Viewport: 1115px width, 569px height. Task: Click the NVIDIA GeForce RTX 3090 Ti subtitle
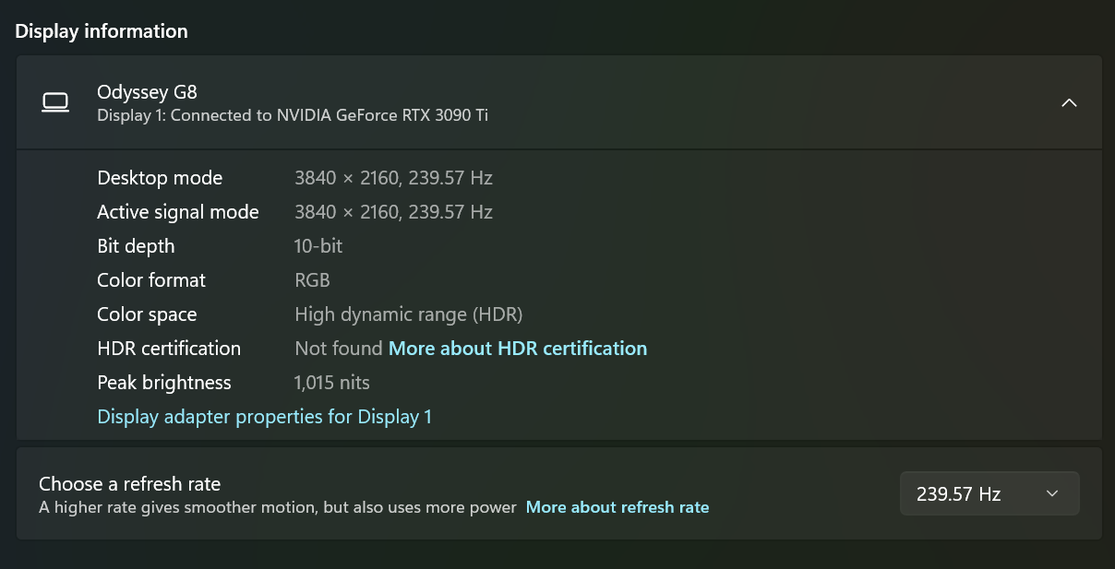point(293,115)
